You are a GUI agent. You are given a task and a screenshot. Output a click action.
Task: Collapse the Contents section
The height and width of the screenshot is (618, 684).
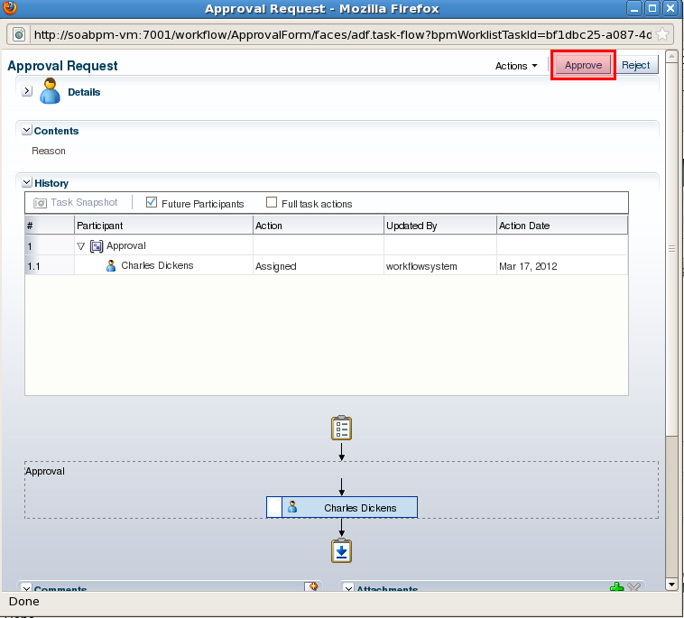(x=26, y=130)
